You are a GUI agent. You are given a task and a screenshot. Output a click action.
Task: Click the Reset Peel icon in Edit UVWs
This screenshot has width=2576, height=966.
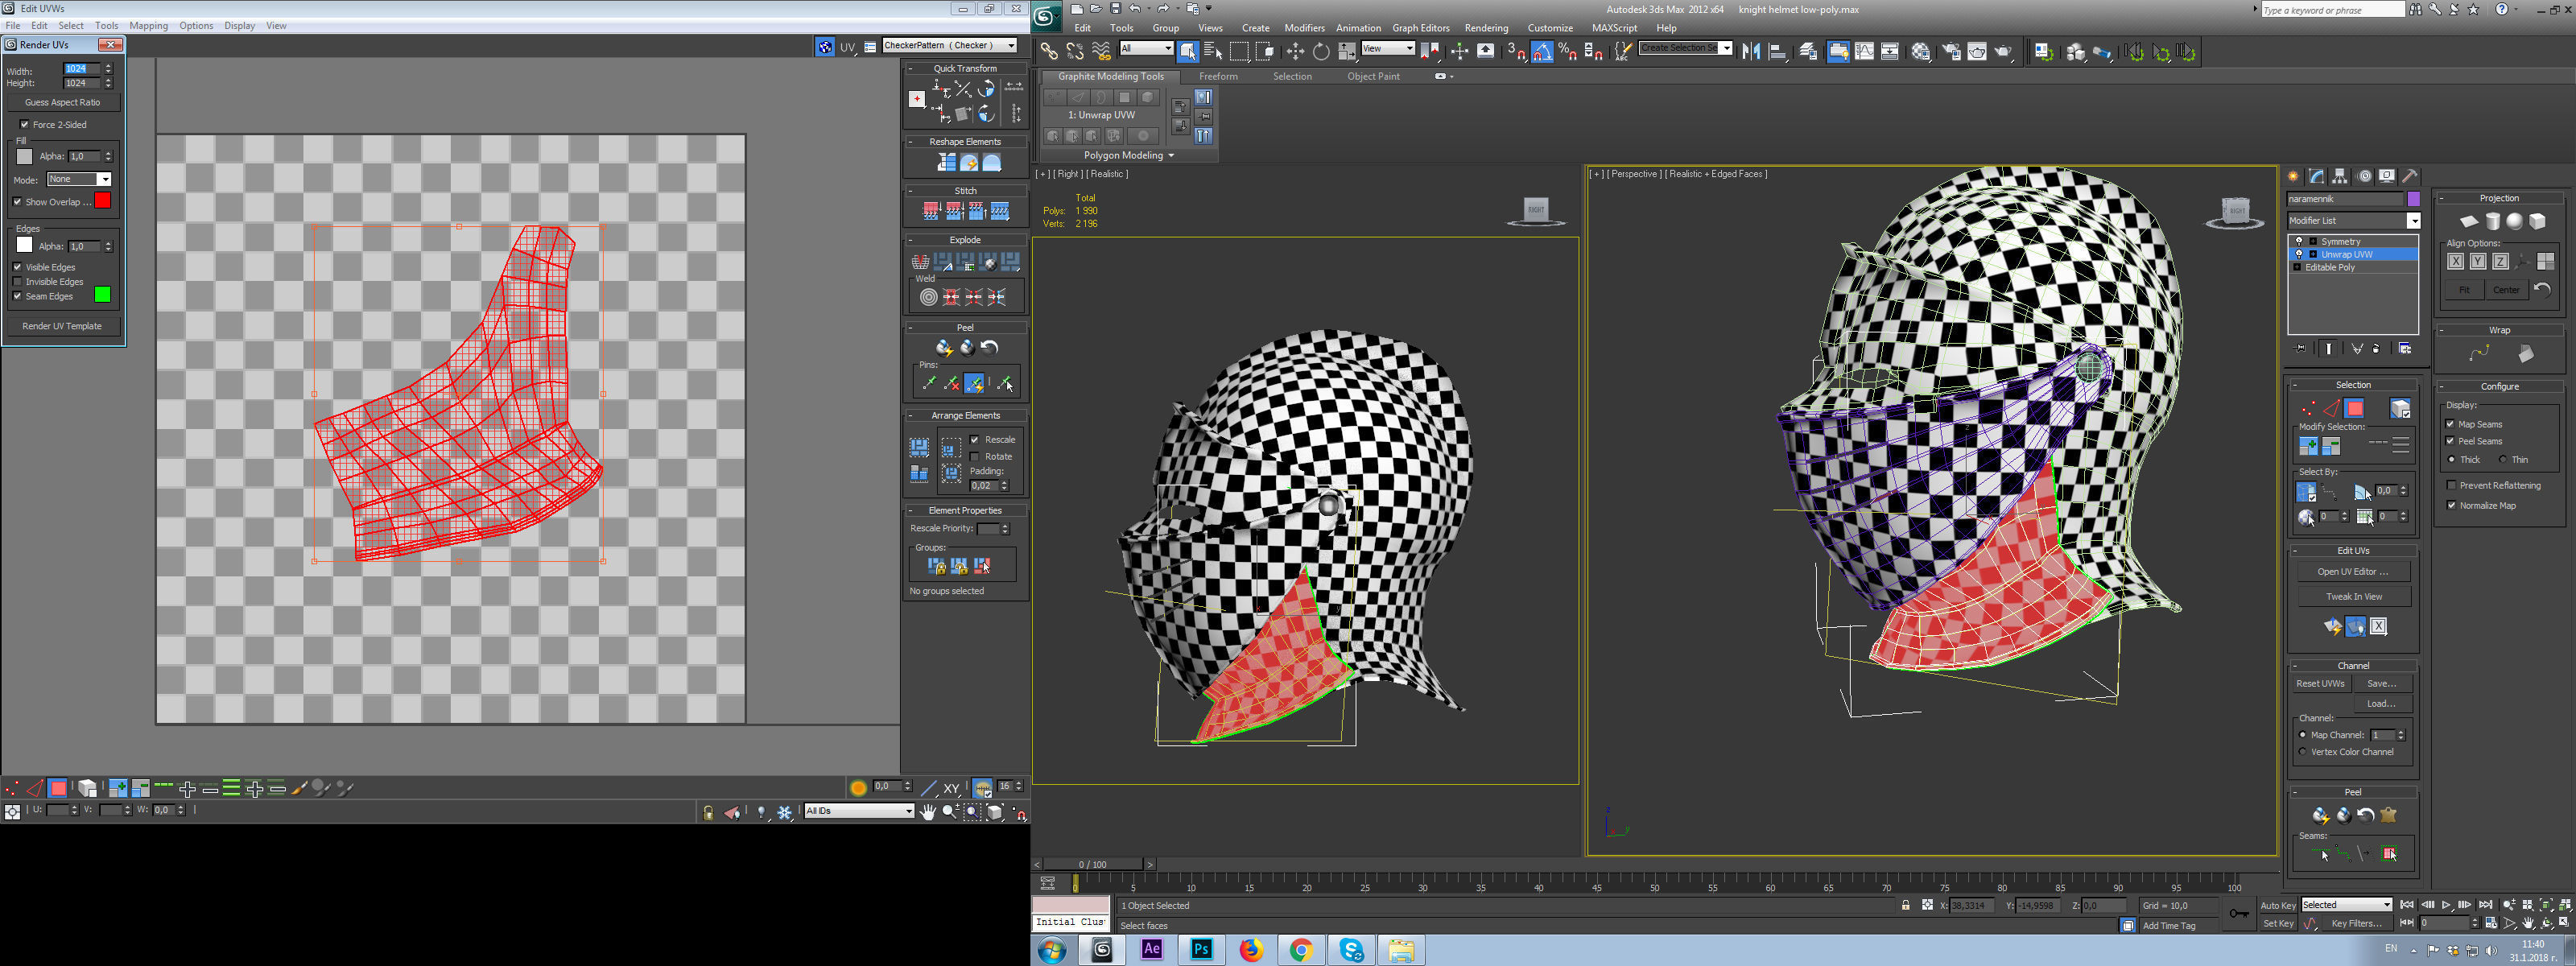click(990, 348)
